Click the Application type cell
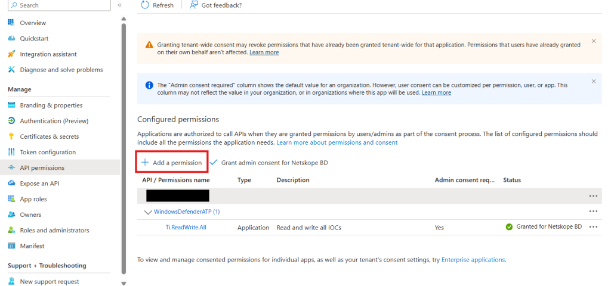This screenshot has height=286, width=611. pos(253,227)
